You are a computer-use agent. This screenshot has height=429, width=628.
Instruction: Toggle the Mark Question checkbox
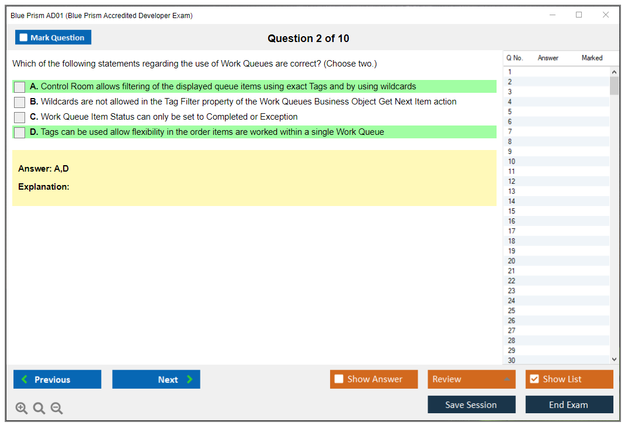pyautogui.click(x=24, y=37)
